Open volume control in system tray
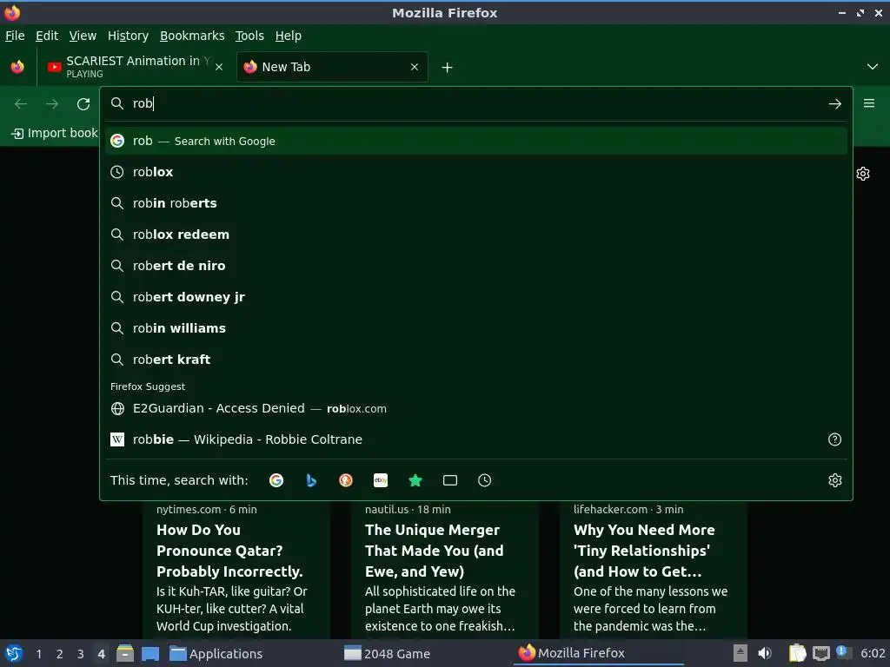 click(x=765, y=653)
